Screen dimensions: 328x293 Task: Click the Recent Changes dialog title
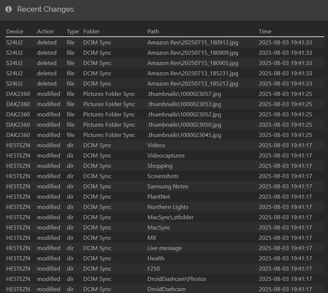(45, 9)
